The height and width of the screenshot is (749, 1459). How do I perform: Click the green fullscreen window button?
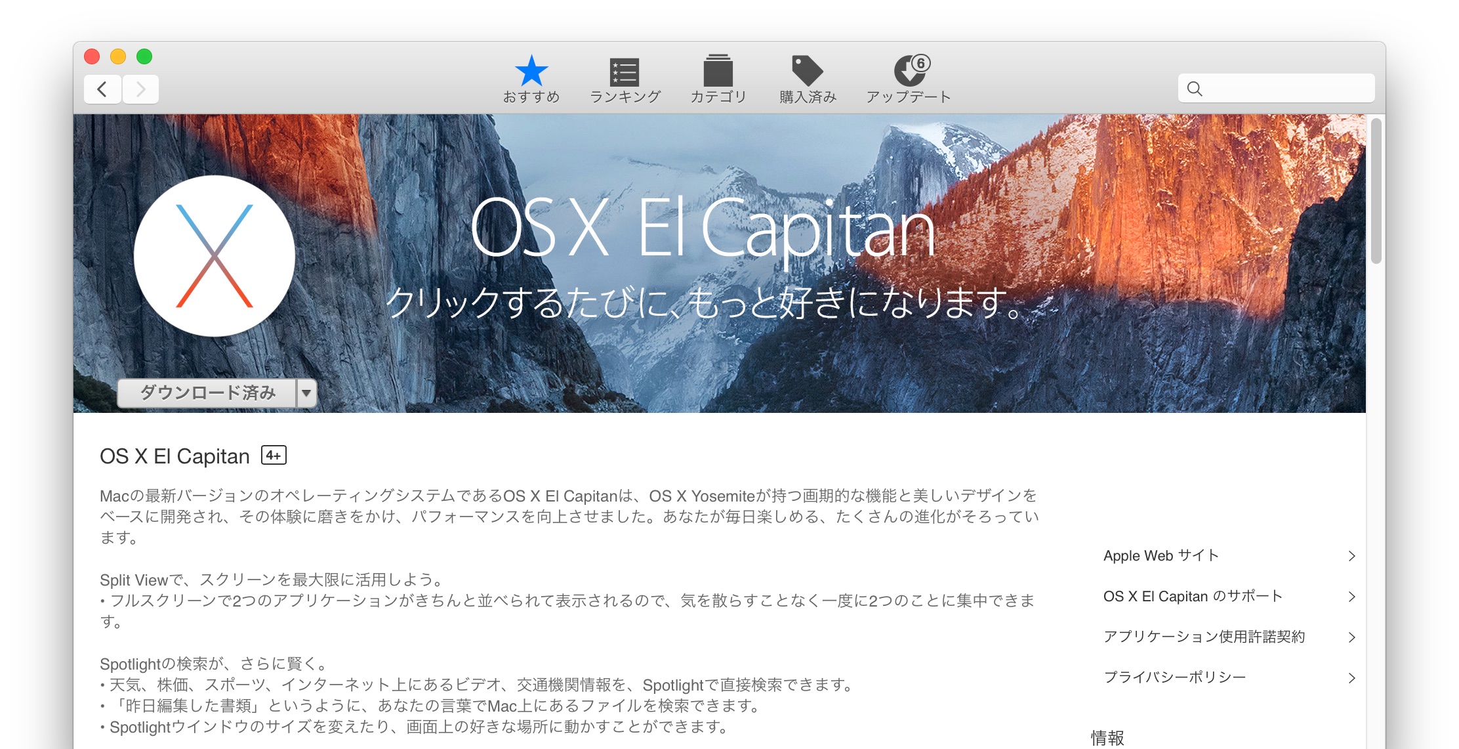[x=144, y=56]
